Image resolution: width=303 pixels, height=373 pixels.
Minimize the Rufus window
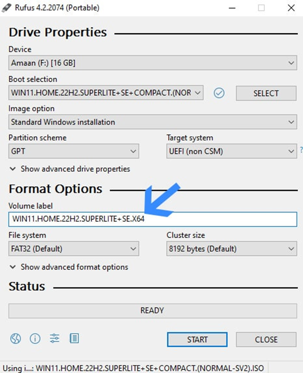[232, 8]
